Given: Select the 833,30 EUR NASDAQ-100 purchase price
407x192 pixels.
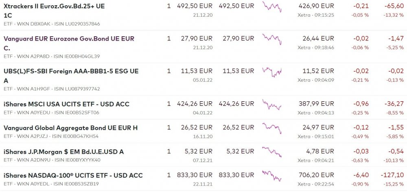Looking at the screenshot, I should click(x=195, y=175).
